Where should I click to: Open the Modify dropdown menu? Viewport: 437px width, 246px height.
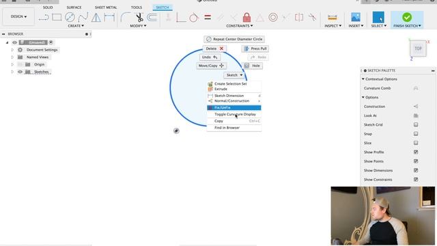138,26
